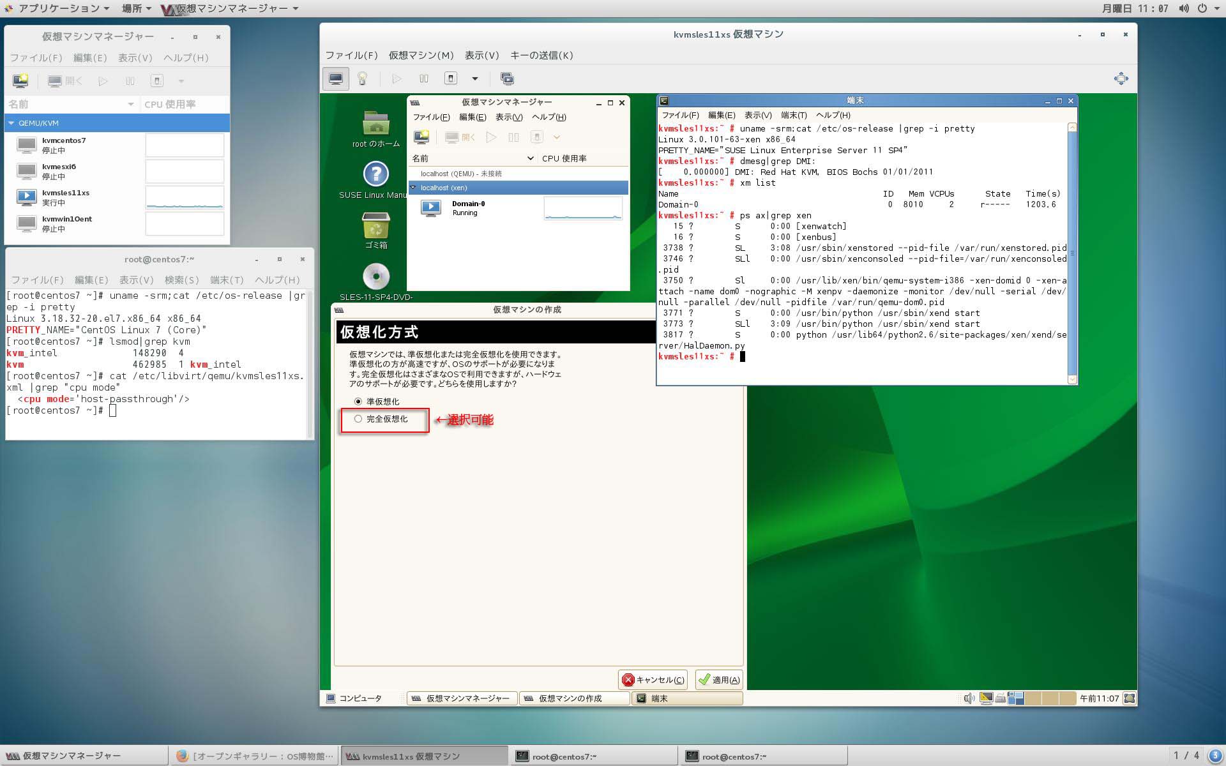This screenshot has width=1226, height=766.
Task: Switch to 端末 in SLES taskbar
Action: tap(687, 698)
